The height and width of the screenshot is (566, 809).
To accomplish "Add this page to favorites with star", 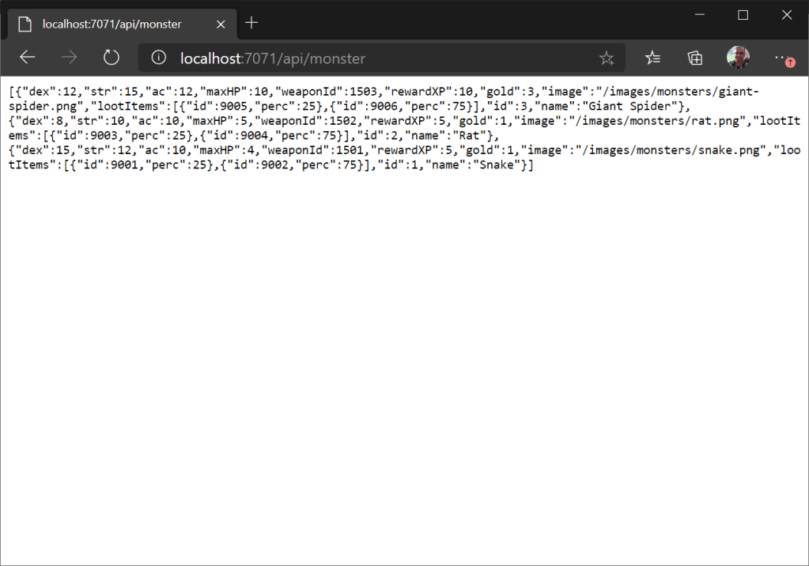I will pyautogui.click(x=607, y=58).
